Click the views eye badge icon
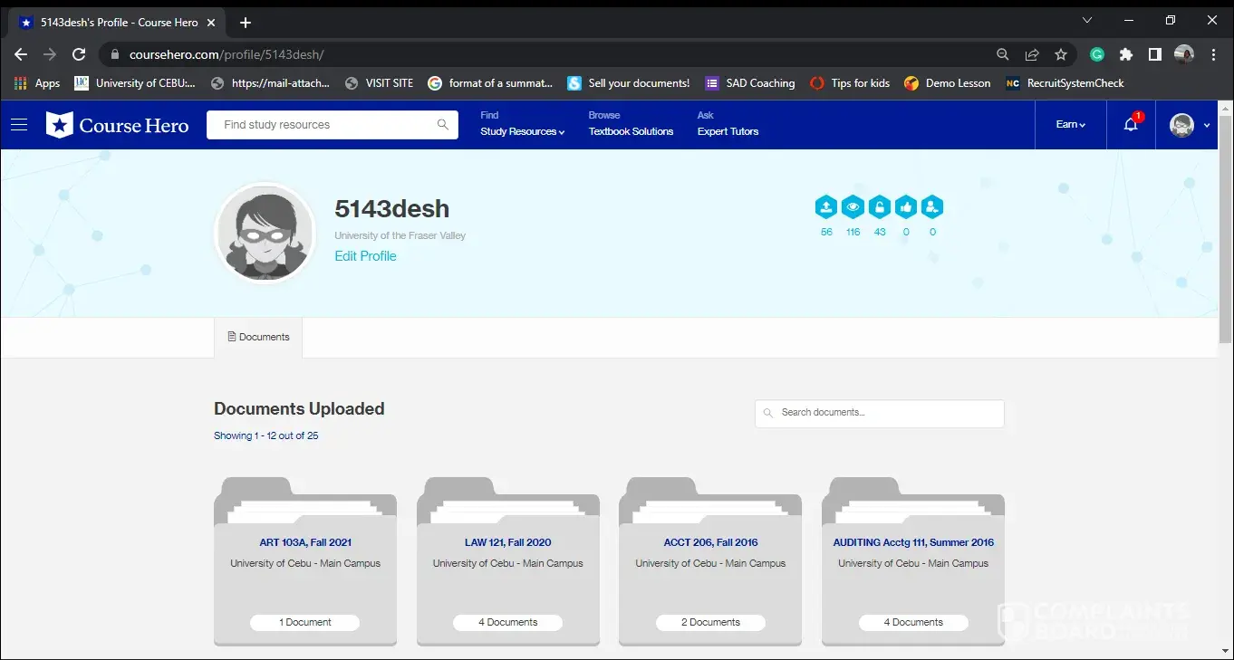The image size is (1234, 660). (853, 207)
